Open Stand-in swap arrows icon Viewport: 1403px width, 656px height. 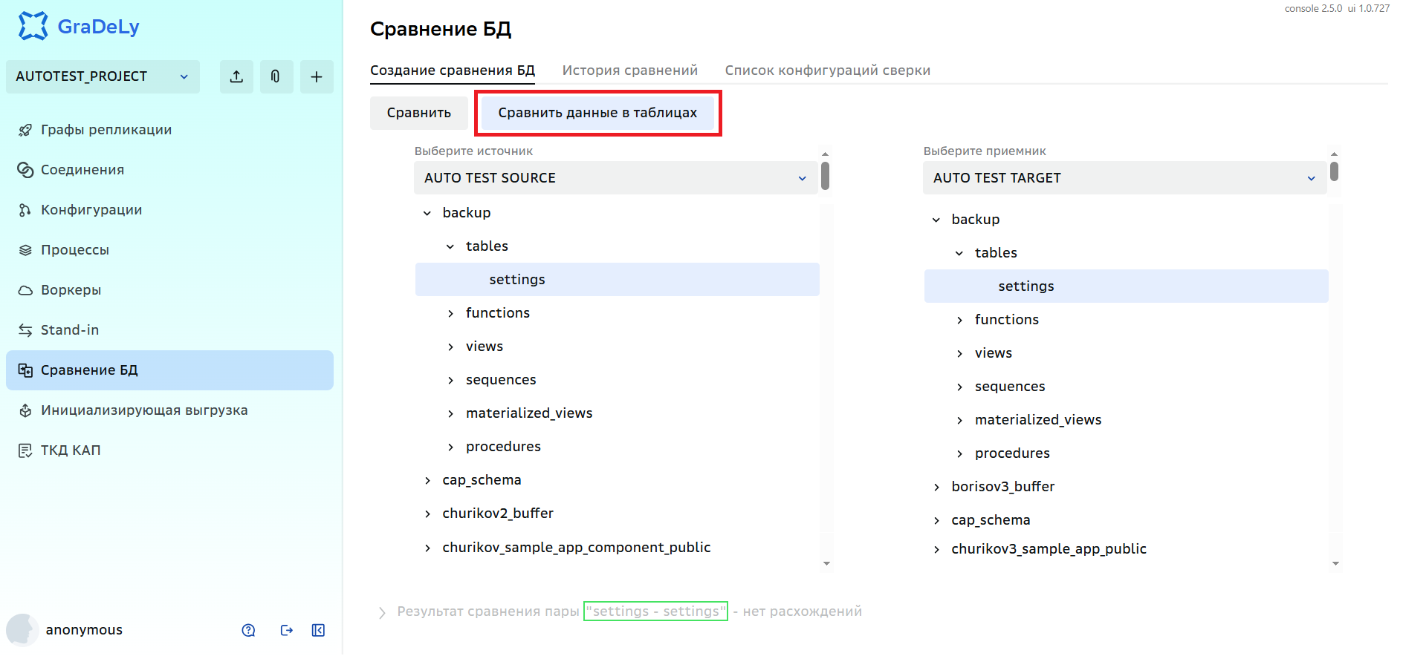point(25,330)
